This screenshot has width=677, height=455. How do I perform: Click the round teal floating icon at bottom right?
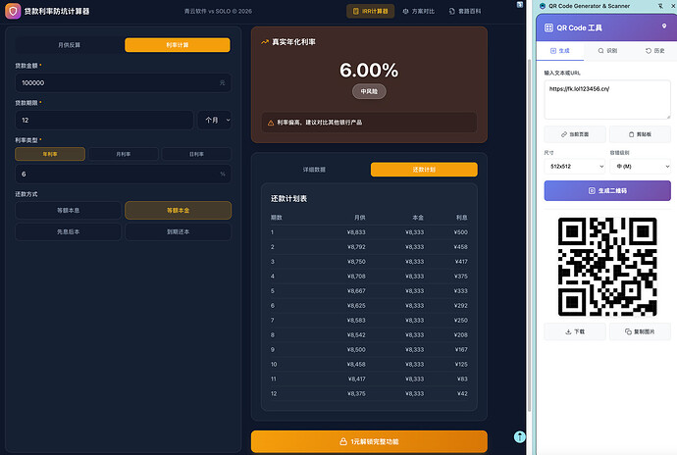(x=520, y=437)
